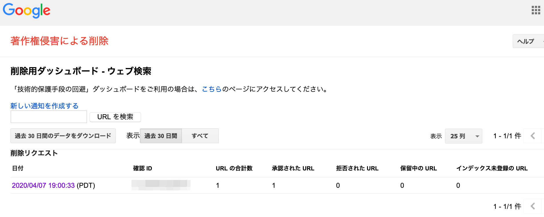
Task: Click the Google logo
Action: pyautogui.click(x=27, y=11)
